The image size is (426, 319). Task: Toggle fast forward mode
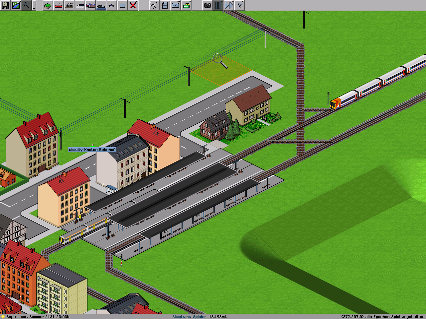click(229, 5)
